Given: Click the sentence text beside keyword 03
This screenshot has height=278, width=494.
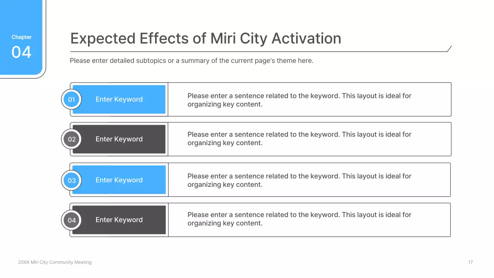Looking at the screenshot, I should [x=299, y=180].
